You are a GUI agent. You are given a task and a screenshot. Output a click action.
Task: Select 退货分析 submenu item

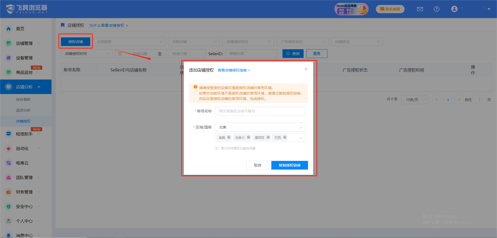(23, 110)
